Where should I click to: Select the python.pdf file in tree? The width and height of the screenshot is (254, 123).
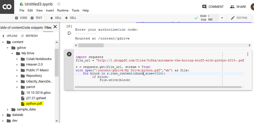click(x=34, y=104)
